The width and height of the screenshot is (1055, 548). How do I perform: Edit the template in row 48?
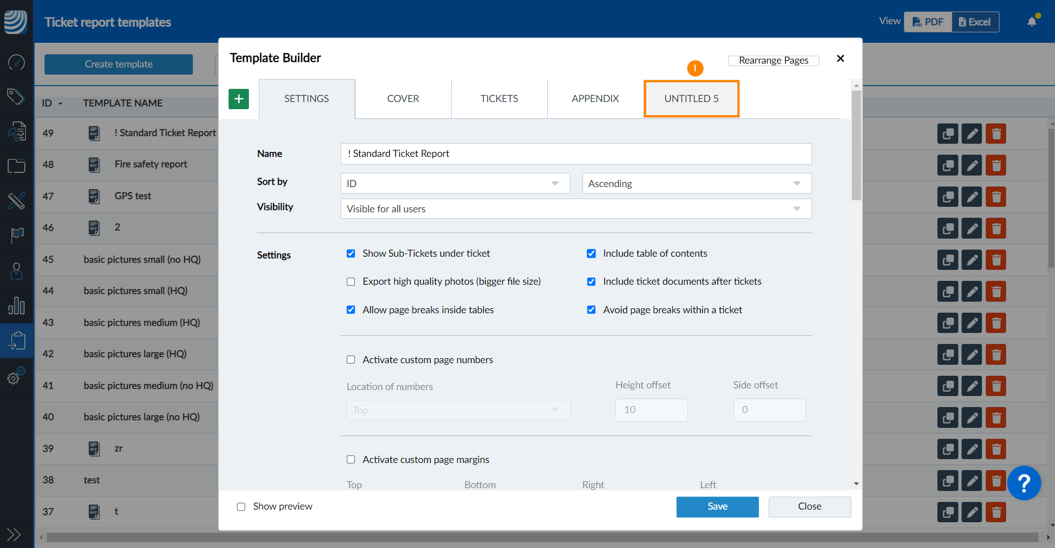(x=971, y=166)
